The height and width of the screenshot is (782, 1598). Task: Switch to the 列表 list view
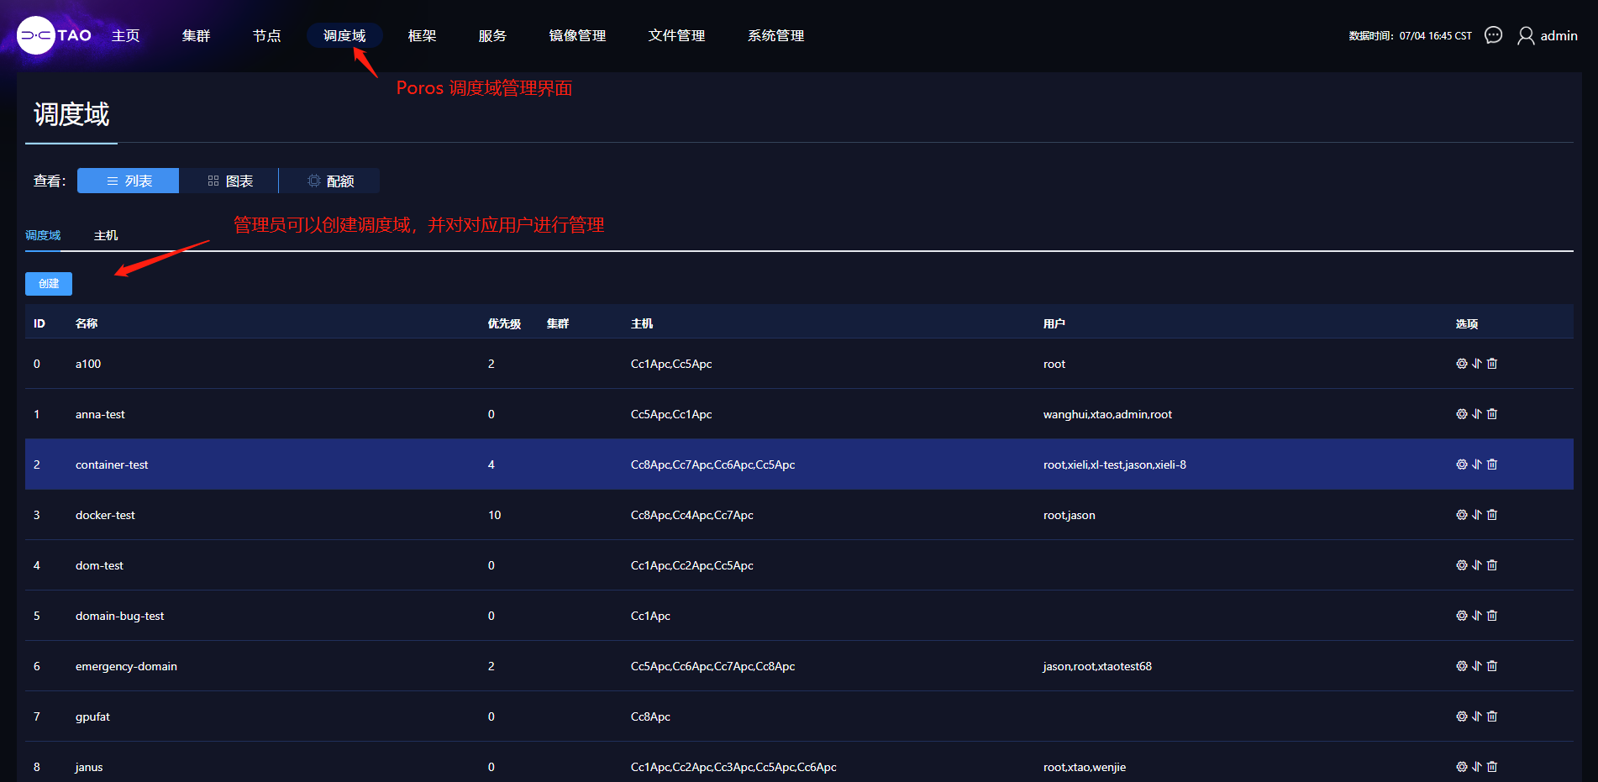128,181
